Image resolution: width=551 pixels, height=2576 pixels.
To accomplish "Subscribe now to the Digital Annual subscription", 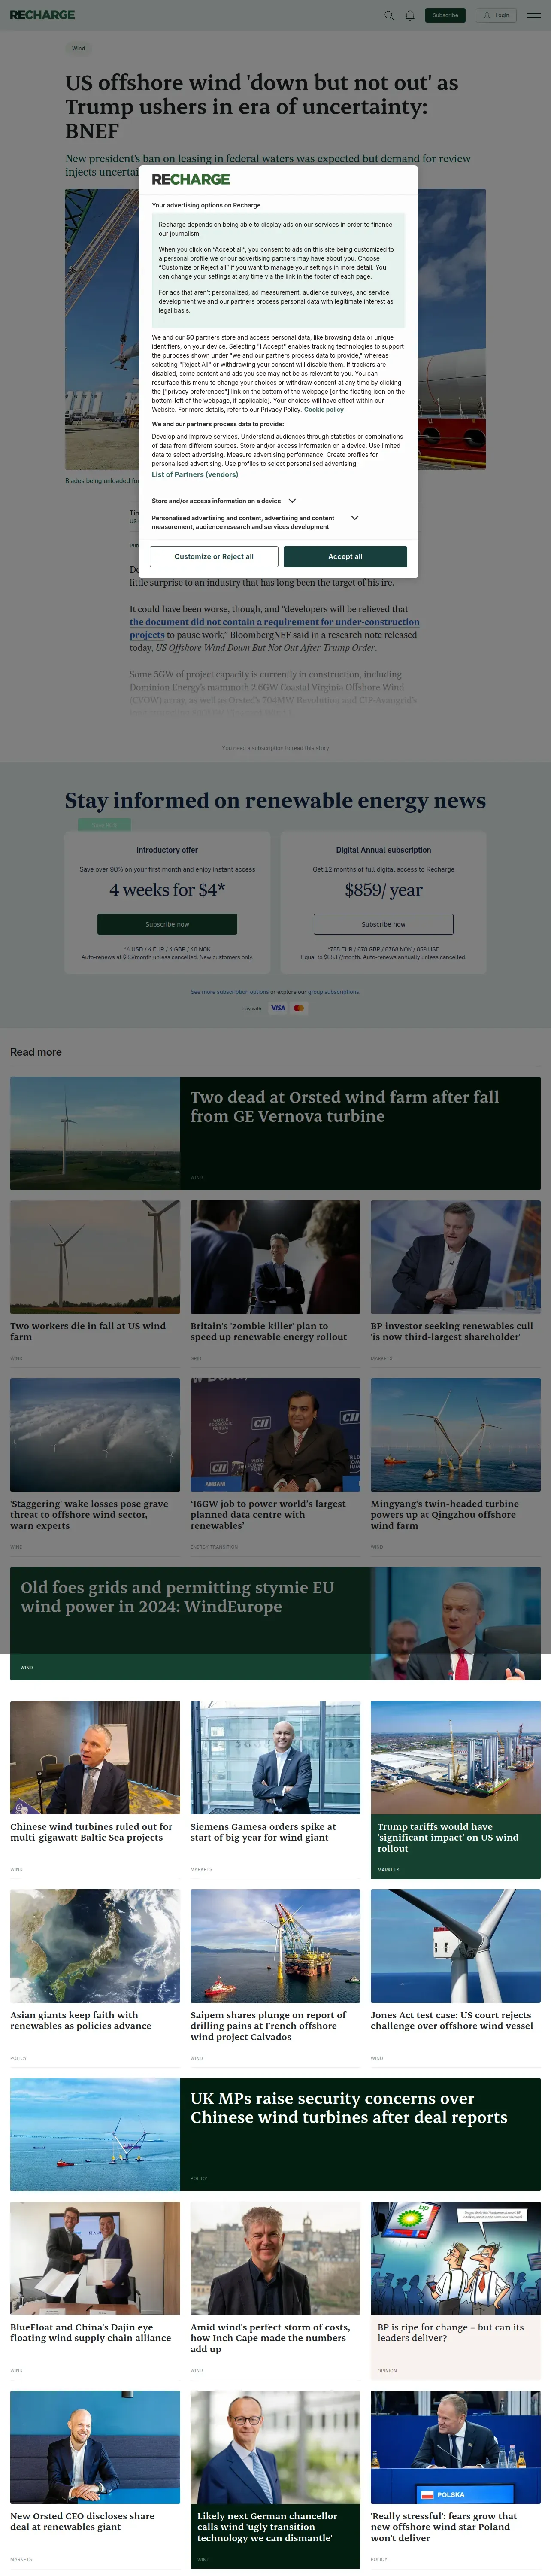I will click(384, 924).
